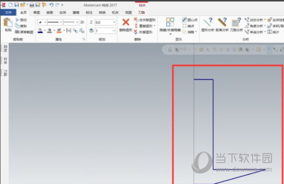
Task: Expand the hide/unhide dropdown arrow
Action: pos(170,34)
